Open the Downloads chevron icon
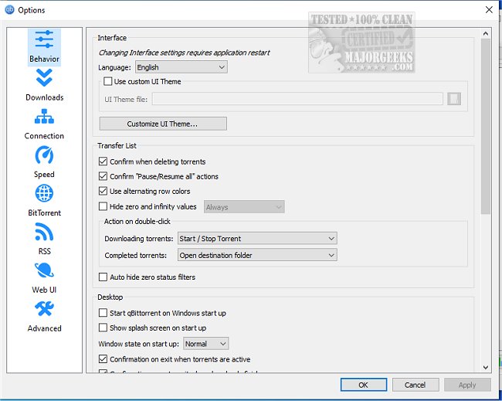Image resolution: width=502 pixels, height=401 pixels. pyautogui.click(x=44, y=78)
